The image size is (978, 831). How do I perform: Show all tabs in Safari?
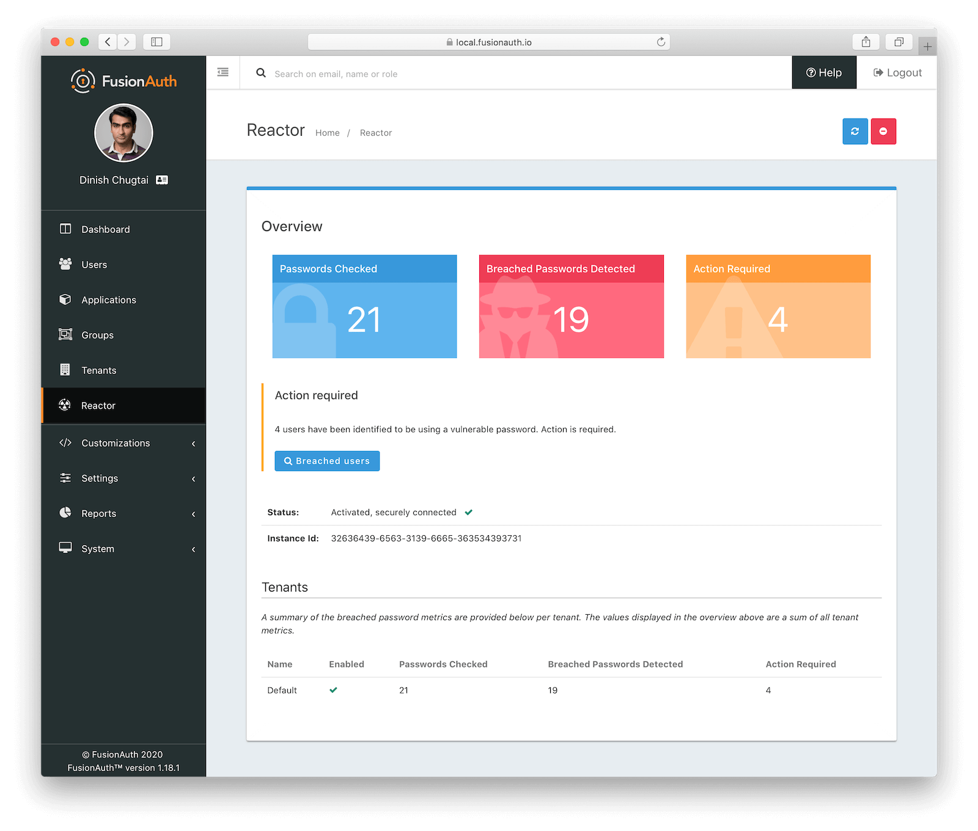[x=899, y=42]
